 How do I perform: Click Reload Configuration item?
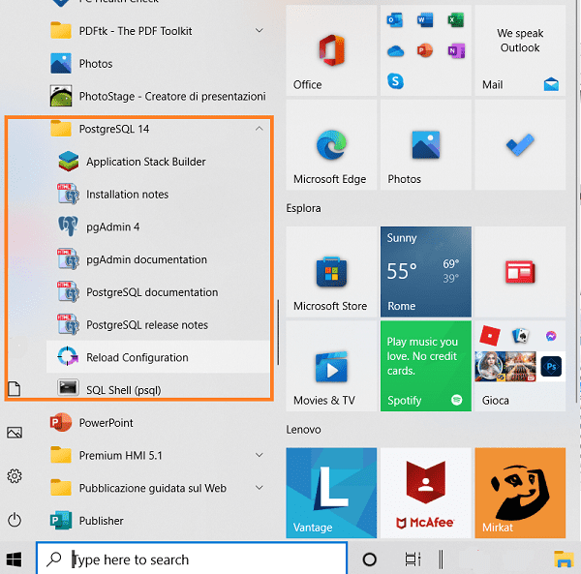point(158,357)
